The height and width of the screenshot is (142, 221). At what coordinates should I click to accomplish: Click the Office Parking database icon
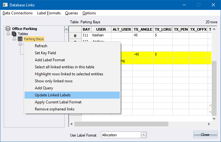coord(8,28)
